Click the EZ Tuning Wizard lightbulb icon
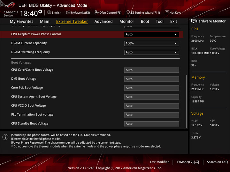The width and height of the screenshot is (230, 172). [128, 12]
